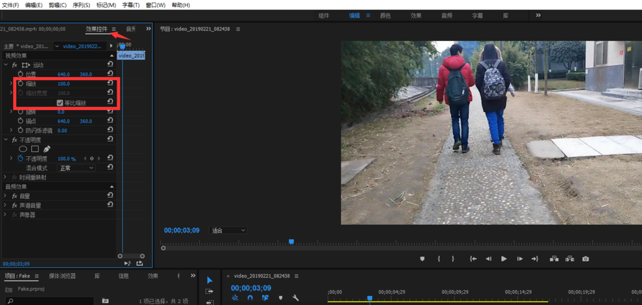Toggle the 等比缩放 checkbox
The image size is (642, 305).
pos(60,103)
